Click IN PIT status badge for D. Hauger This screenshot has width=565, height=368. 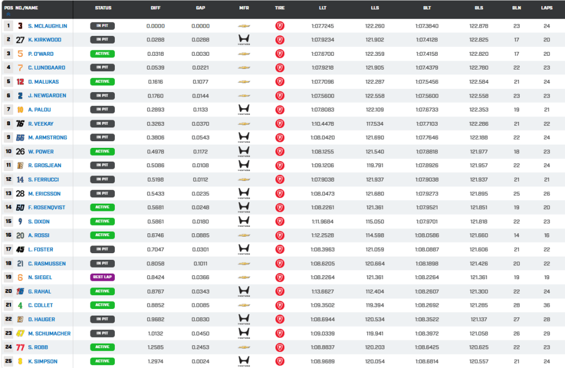(102, 319)
